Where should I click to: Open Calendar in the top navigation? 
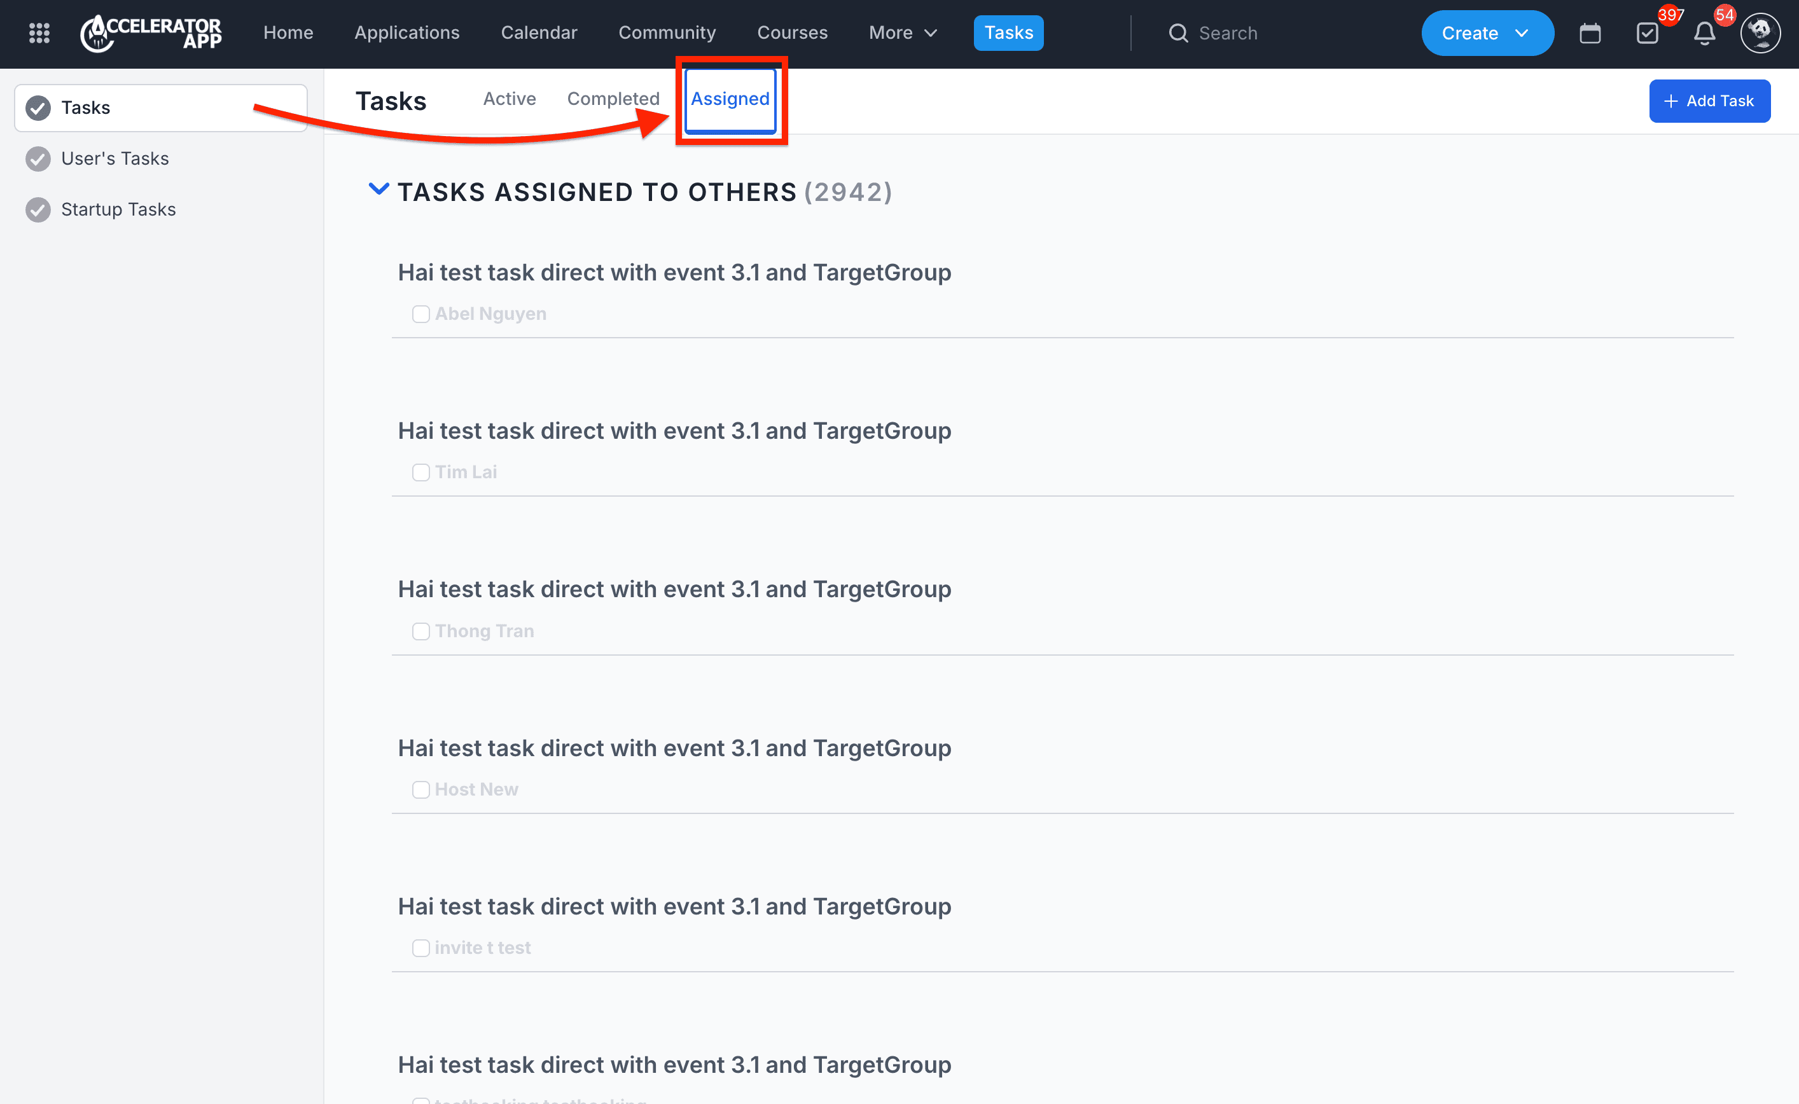[539, 33]
